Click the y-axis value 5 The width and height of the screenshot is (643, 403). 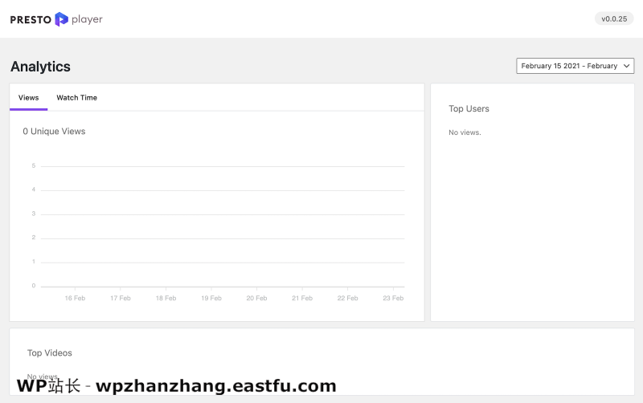coord(34,165)
